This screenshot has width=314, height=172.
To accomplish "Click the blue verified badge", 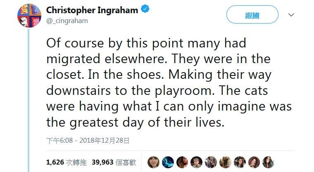I will click(x=145, y=10).
